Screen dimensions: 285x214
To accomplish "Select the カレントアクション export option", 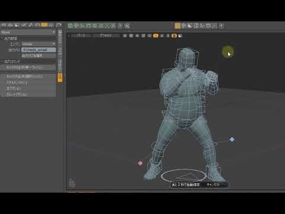I will 28,95.
